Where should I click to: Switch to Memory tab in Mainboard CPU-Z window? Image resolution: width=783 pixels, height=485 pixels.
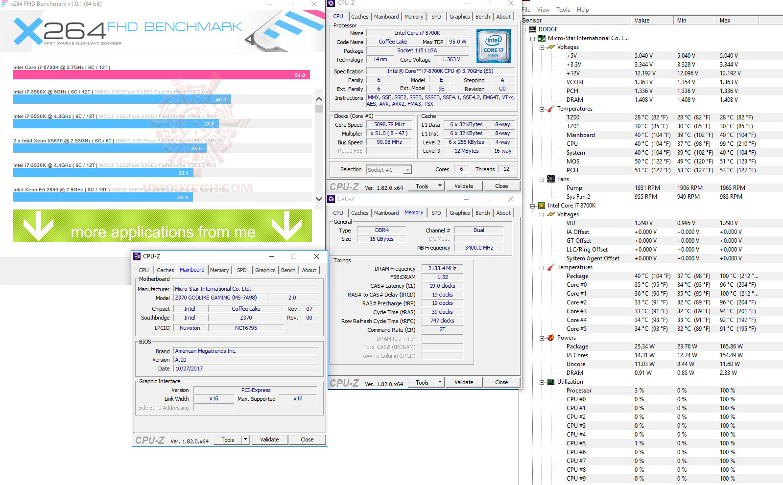[219, 270]
